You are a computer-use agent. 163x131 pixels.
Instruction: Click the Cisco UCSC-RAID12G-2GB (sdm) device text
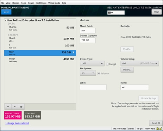tap(136, 37)
